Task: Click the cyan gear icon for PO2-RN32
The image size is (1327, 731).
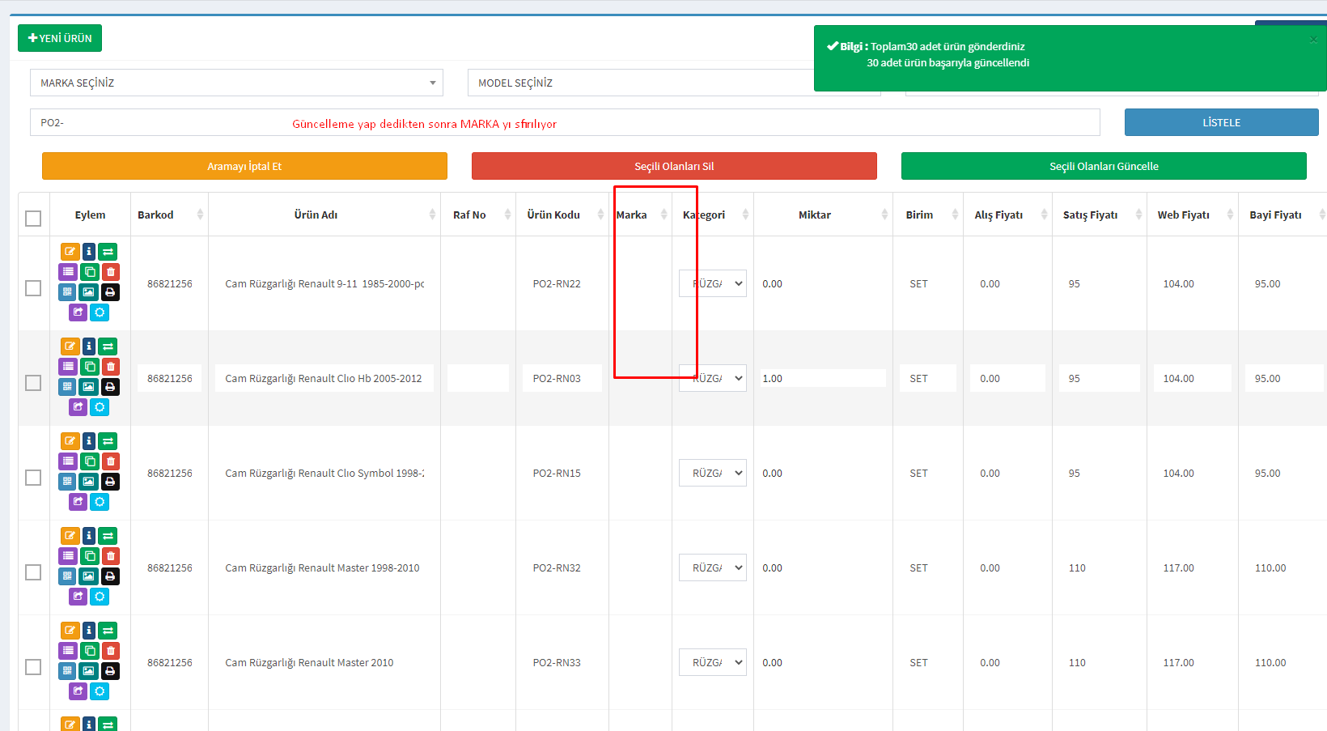Action: (100, 597)
